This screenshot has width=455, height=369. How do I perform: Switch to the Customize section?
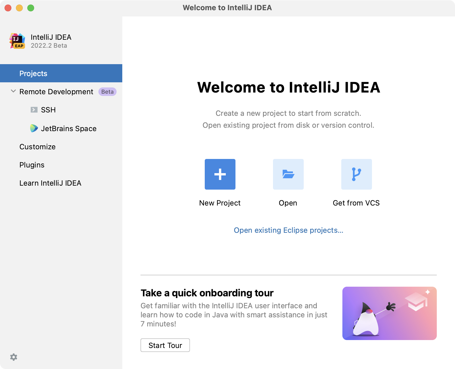(x=37, y=147)
